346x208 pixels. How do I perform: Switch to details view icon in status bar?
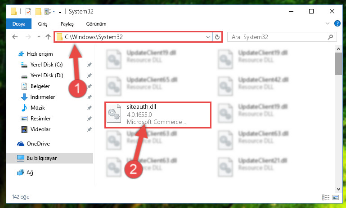click(x=326, y=197)
